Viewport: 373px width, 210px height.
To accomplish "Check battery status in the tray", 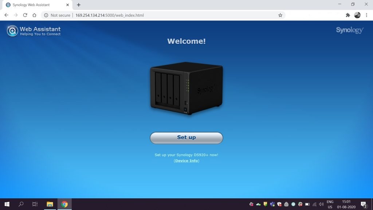I will [x=307, y=204].
